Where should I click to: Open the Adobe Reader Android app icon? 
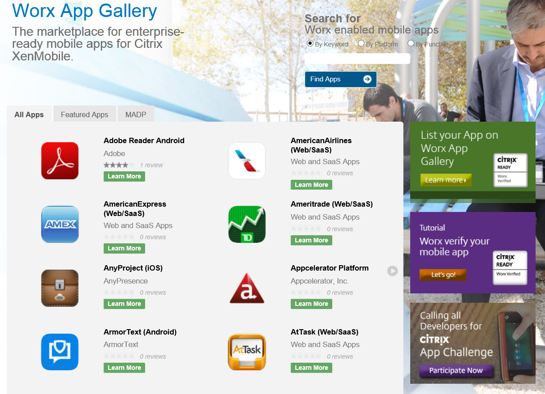tap(60, 161)
